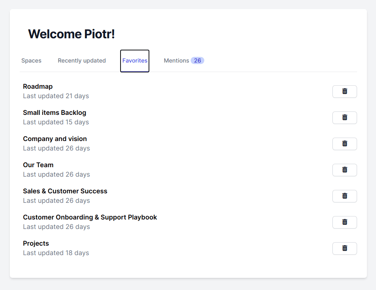Open the Projects page
The width and height of the screenshot is (376, 290).
[x=36, y=243]
